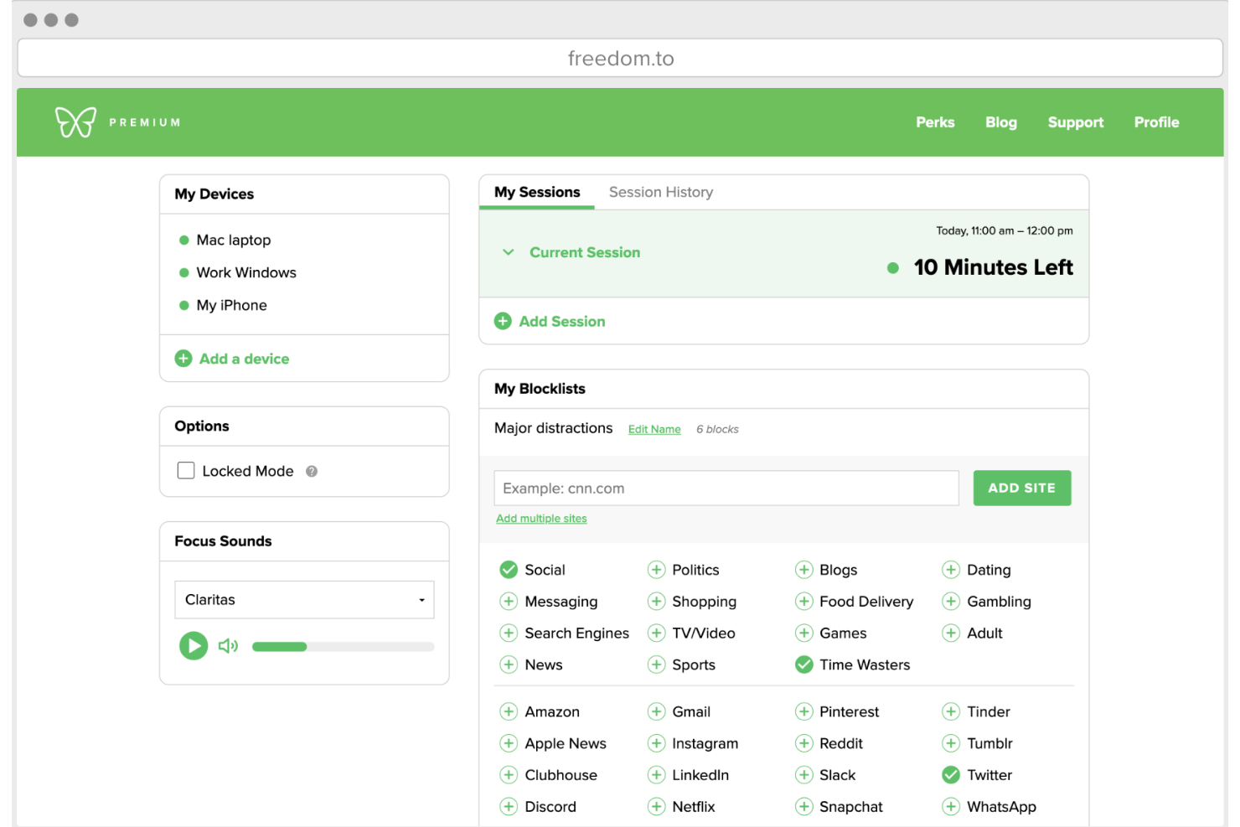
Task: Click the Locked Mode help question icon
Action: point(312,472)
